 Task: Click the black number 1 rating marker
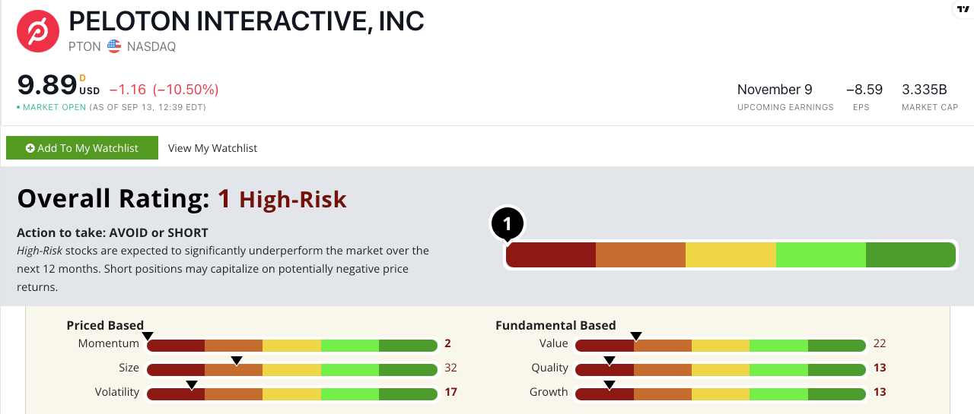pyautogui.click(x=508, y=225)
